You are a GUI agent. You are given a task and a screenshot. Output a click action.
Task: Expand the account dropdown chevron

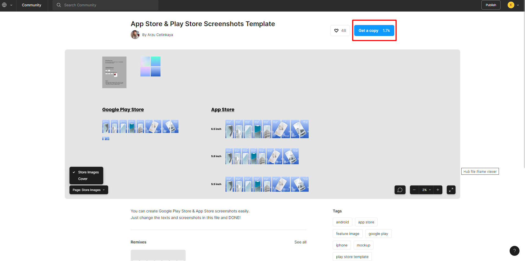click(518, 5)
